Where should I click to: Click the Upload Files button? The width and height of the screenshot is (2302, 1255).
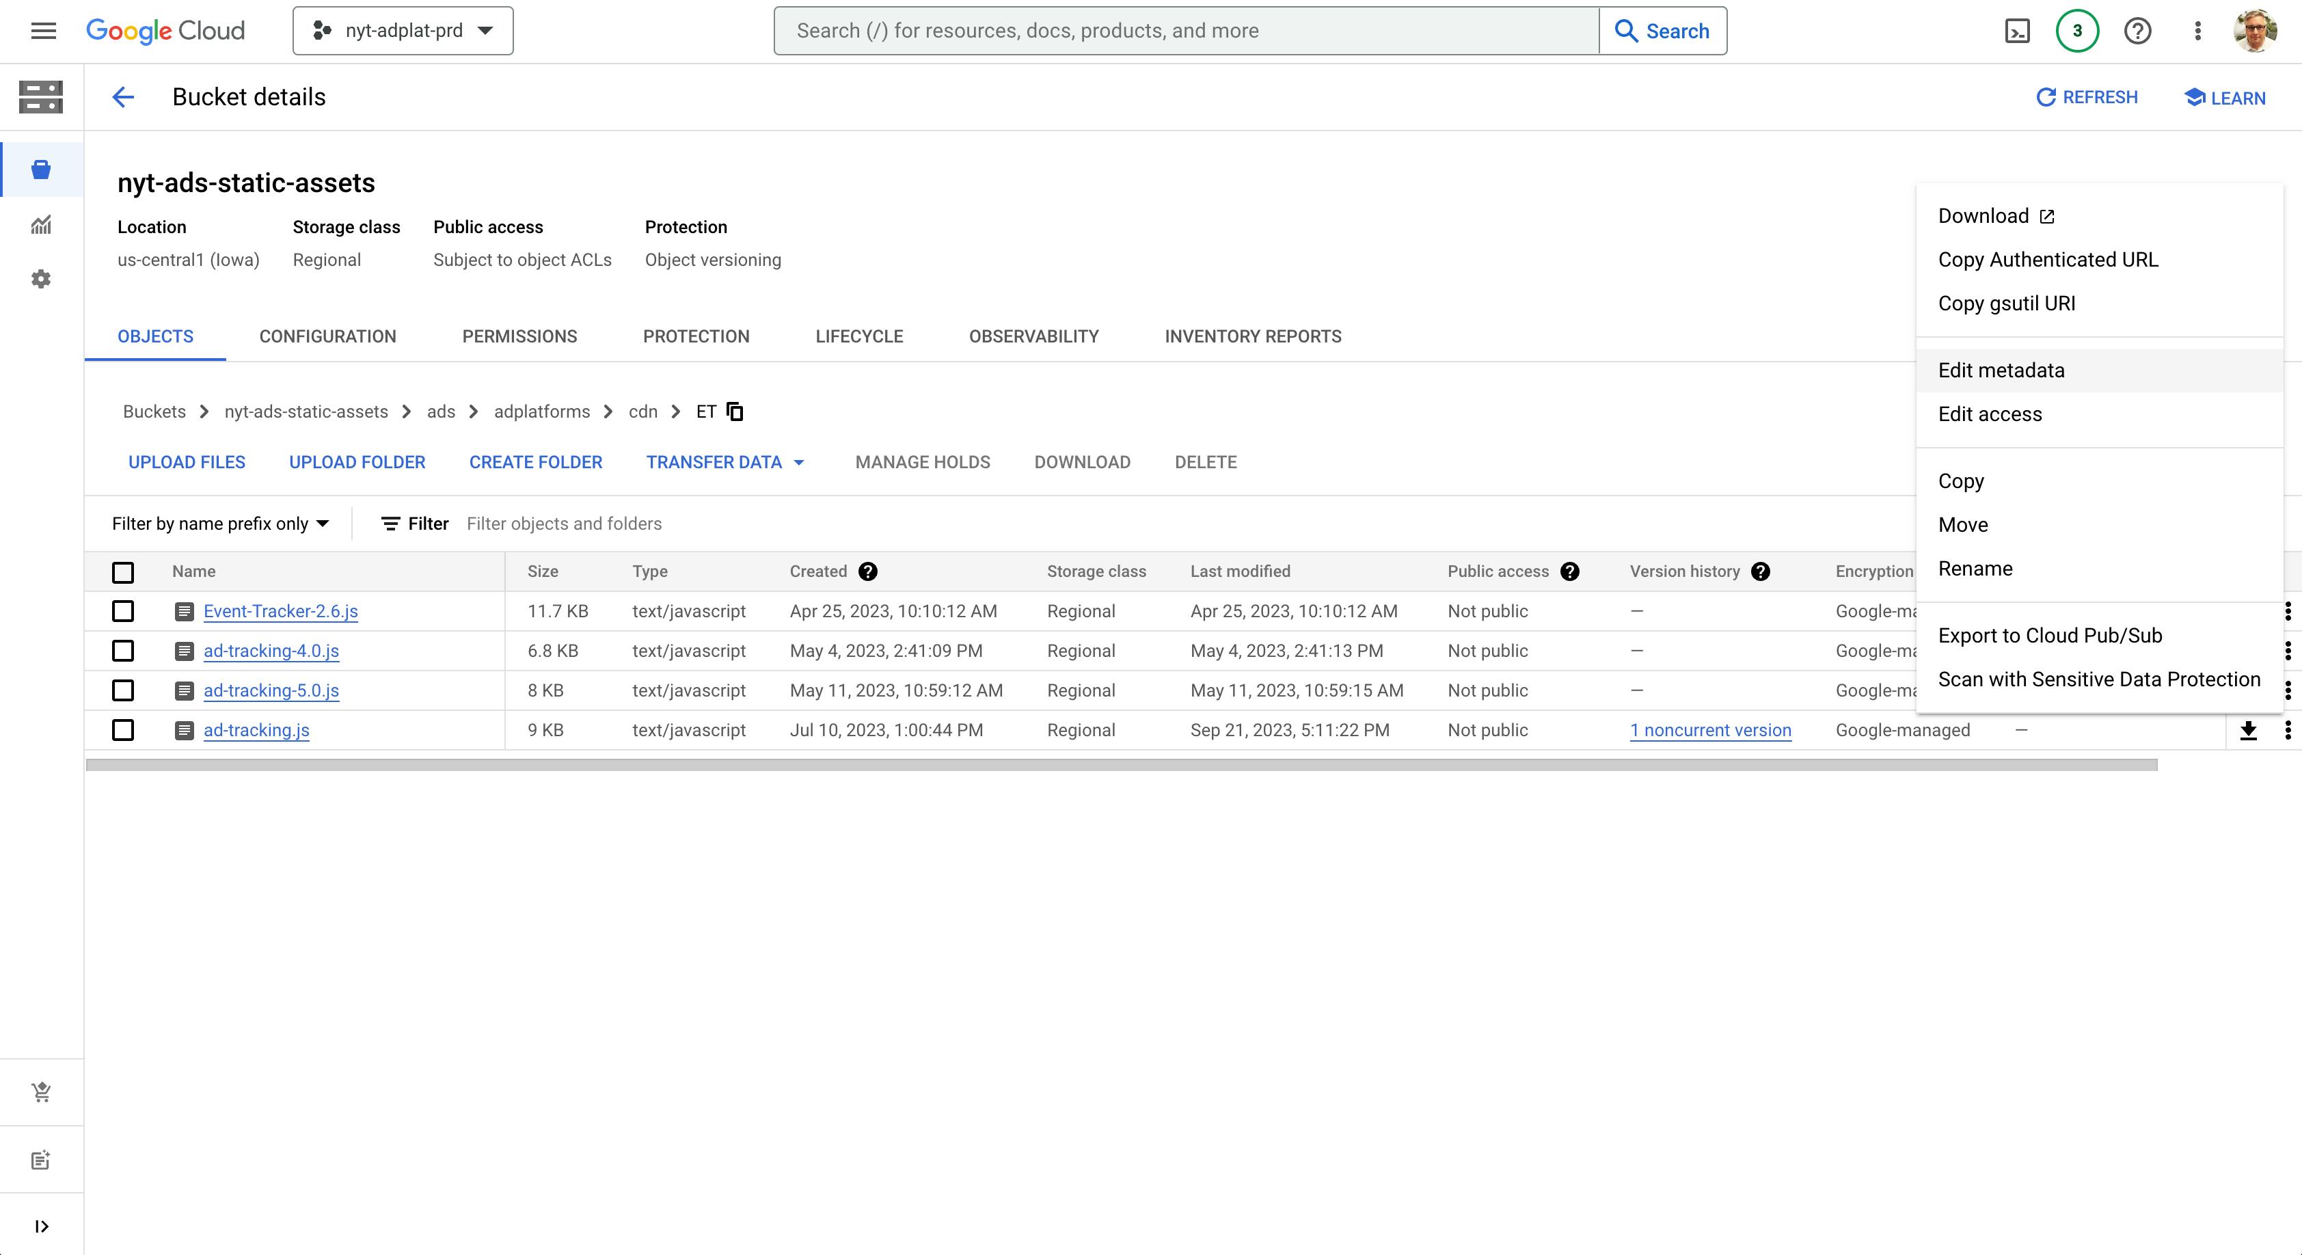[187, 462]
